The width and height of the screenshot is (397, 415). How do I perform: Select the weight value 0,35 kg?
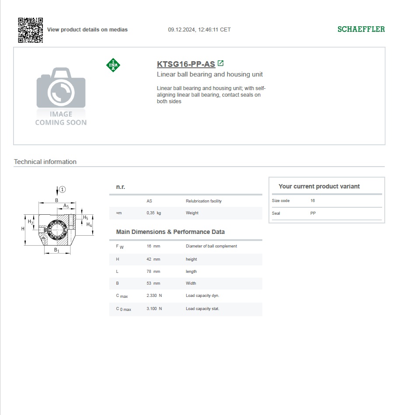pyautogui.click(x=154, y=213)
